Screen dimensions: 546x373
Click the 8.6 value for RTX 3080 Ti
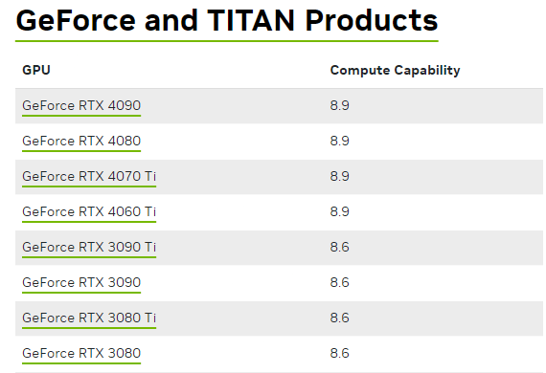tap(339, 318)
